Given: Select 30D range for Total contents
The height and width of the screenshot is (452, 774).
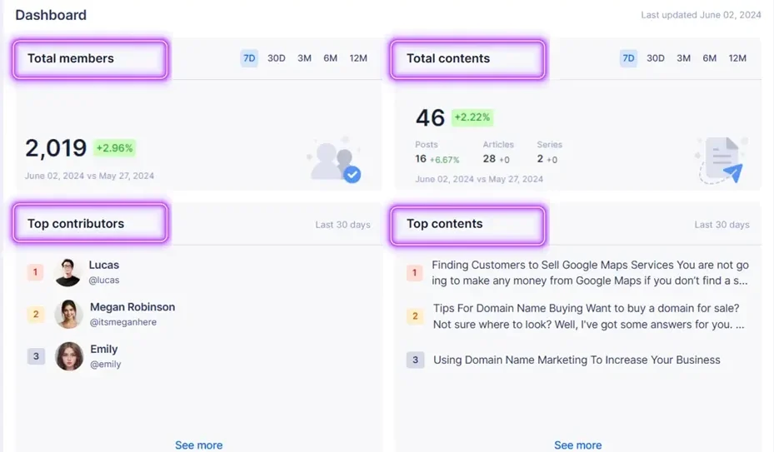Looking at the screenshot, I should [x=656, y=58].
